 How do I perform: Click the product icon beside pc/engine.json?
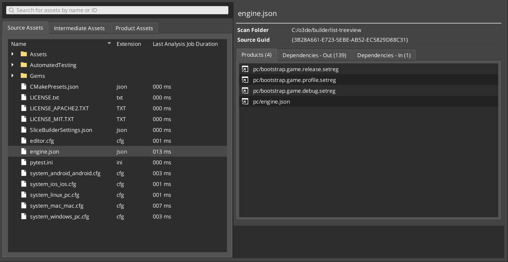245,102
